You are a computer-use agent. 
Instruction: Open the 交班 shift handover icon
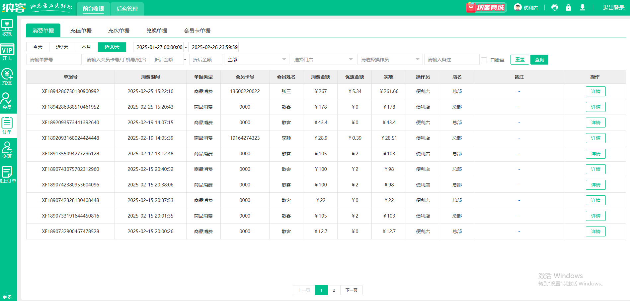(x=7, y=150)
